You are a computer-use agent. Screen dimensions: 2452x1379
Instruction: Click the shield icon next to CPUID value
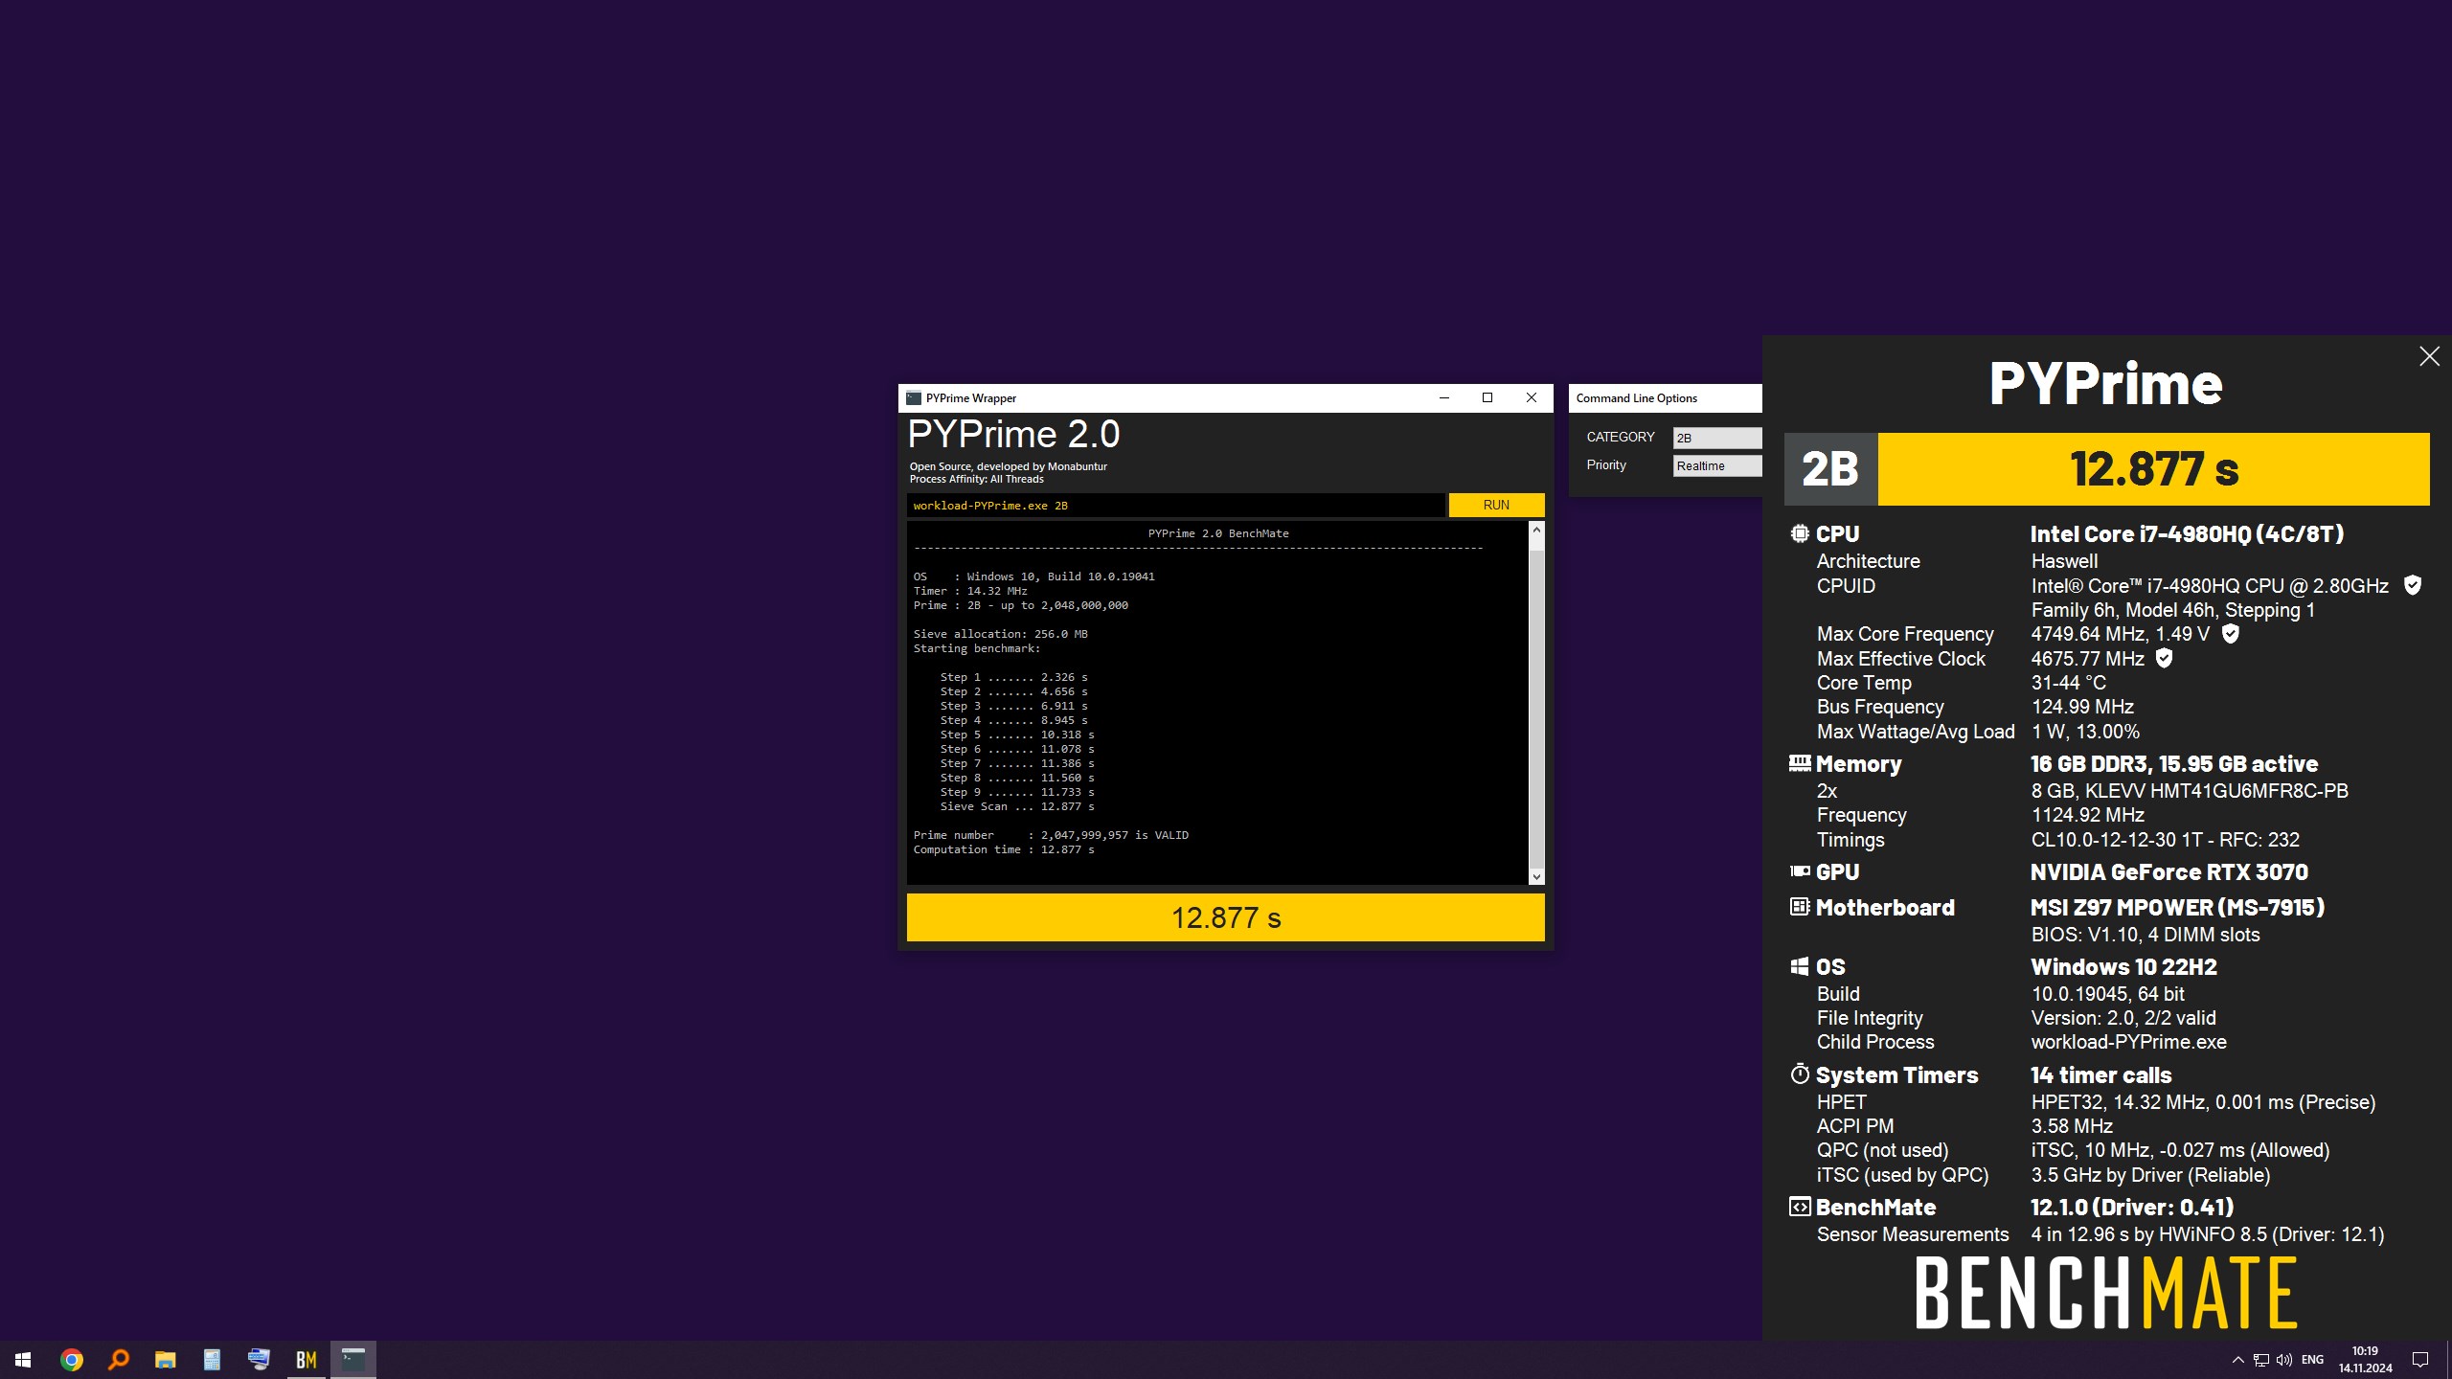coord(2413,585)
